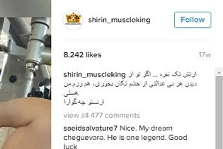The image size is (223, 149).
Task: Click 'He is one legend' comment line
Action: (125, 138)
